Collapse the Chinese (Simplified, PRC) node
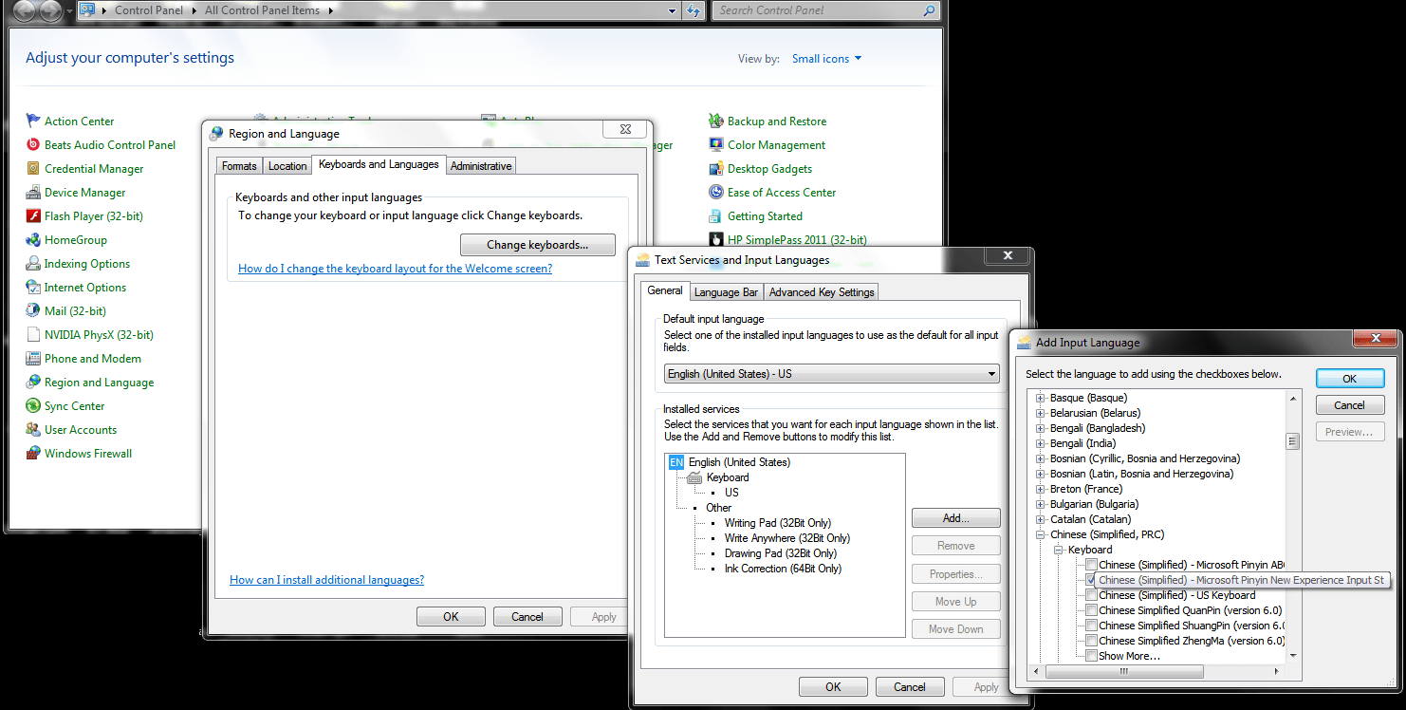This screenshot has height=710, width=1406. coord(1041,534)
